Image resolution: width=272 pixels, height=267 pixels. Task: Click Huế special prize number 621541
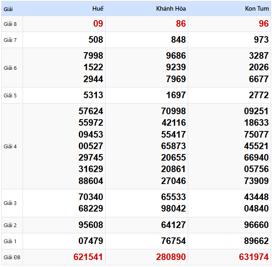coord(88,257)
